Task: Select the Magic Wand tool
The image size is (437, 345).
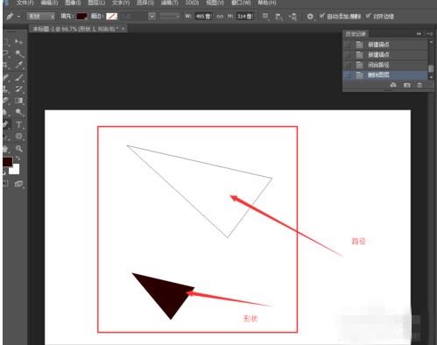Action: [19, 53]
